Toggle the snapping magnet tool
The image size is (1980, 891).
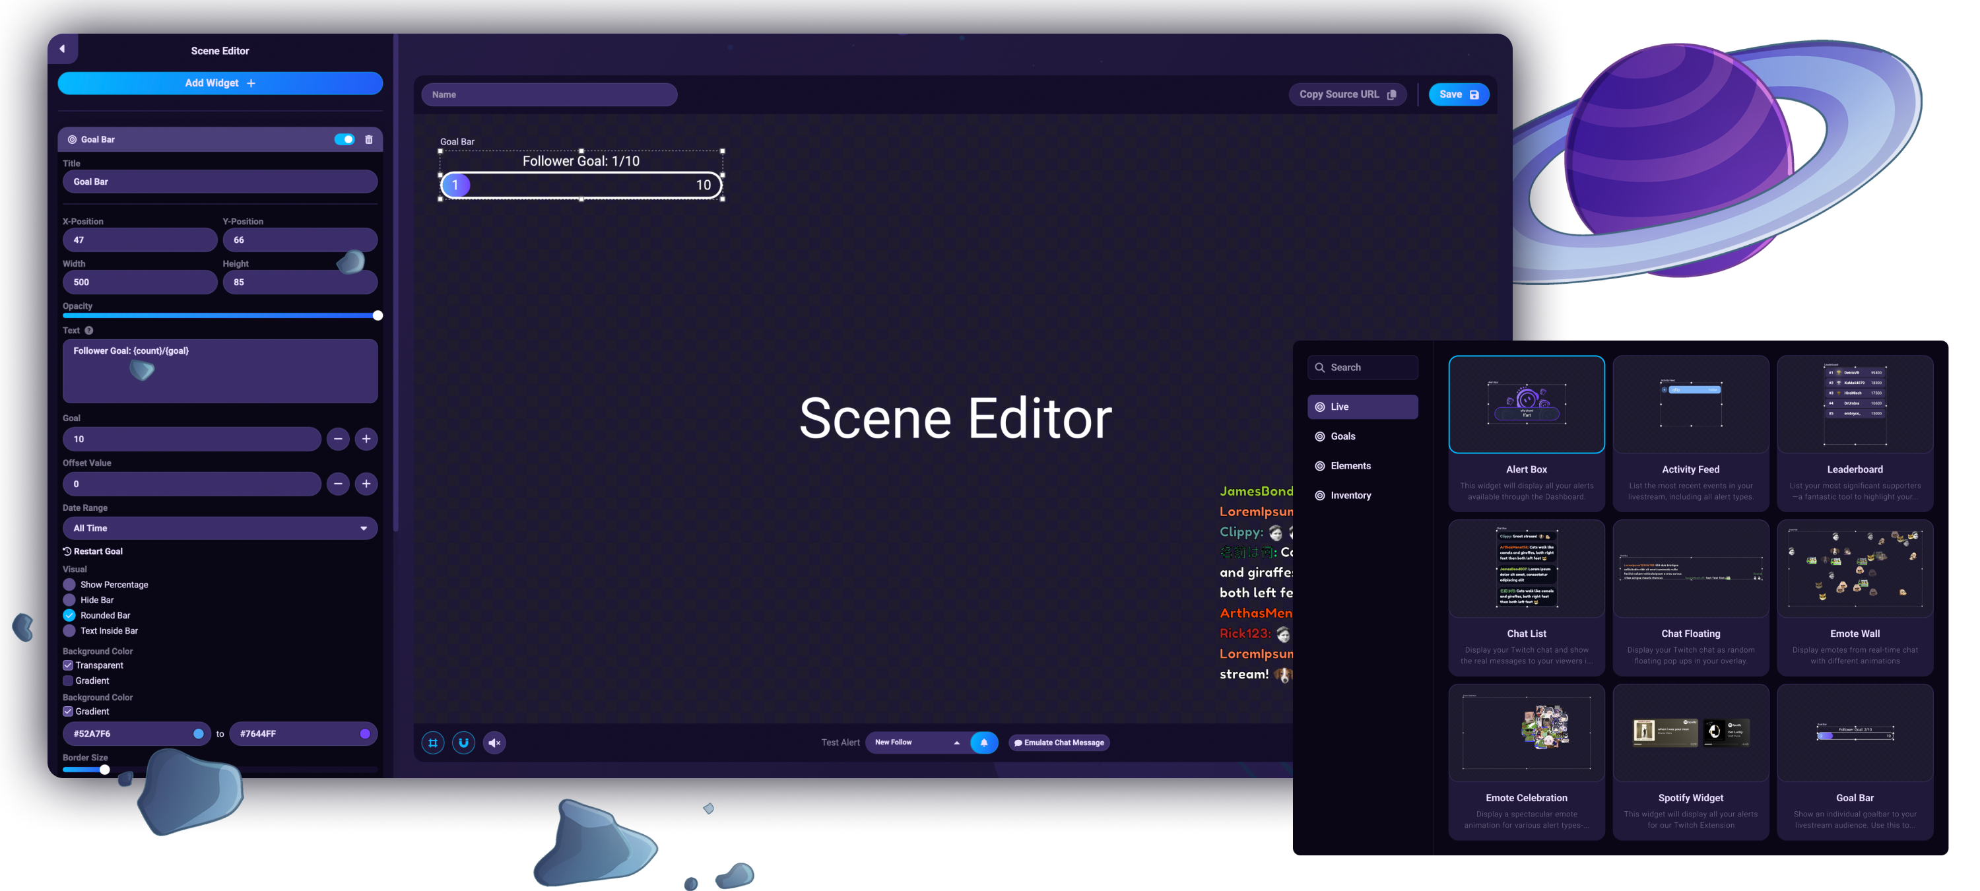[463, 742]
